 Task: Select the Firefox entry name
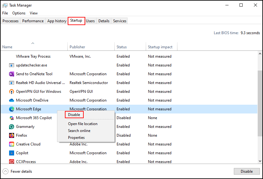click(x=21, y=135)
